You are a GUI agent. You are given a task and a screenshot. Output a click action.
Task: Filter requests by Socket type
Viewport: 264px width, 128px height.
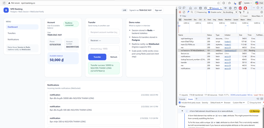pyautogui.click(x=236, y=20)
